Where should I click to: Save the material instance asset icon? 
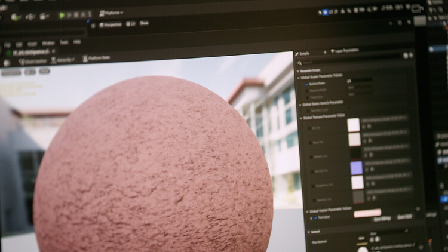coord(7,63)
